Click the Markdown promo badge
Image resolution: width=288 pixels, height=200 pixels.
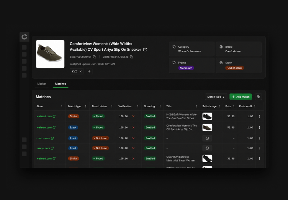click(x=186, y=68)
